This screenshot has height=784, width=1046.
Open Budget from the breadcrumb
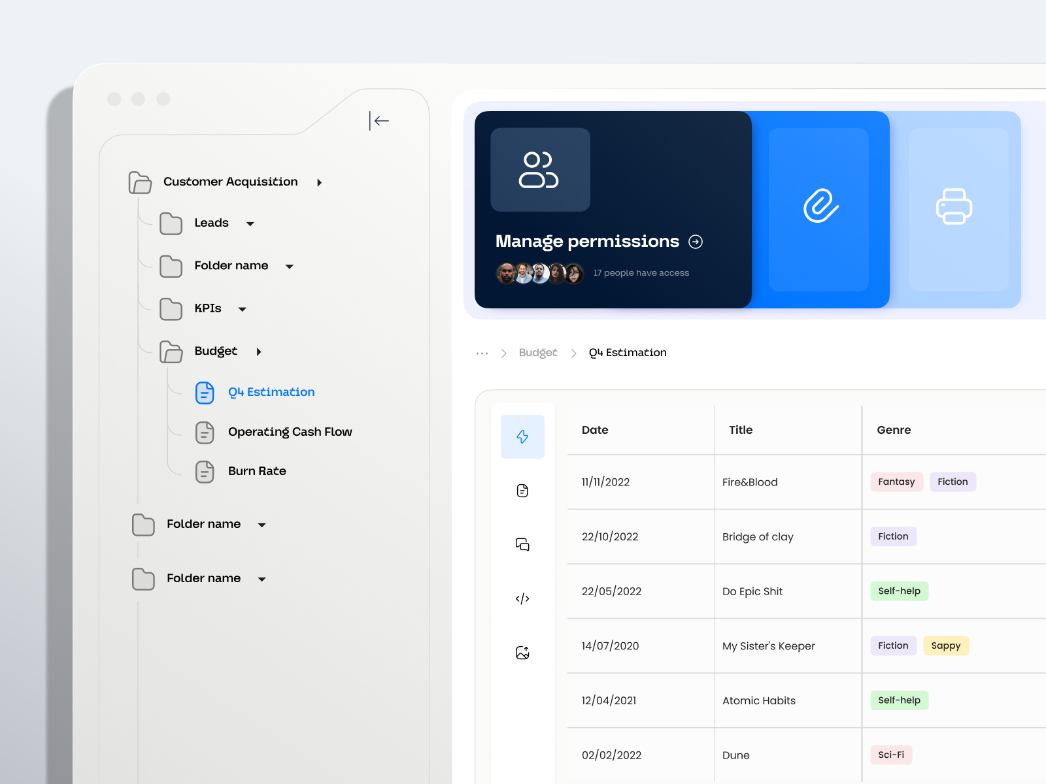537,352
